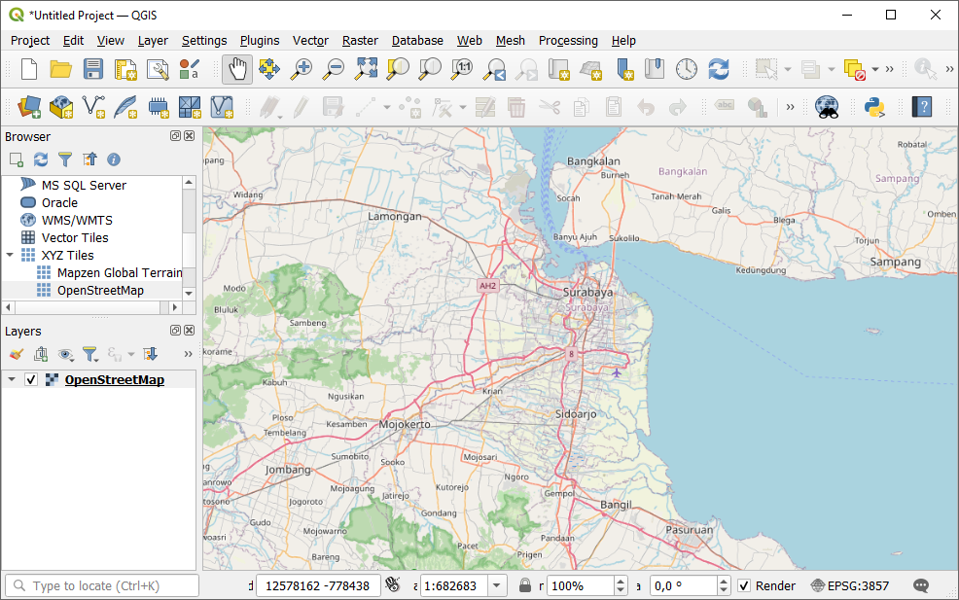Image resolution: width=959 pixels, height=600 pixels.
Task: Toggle the Render checkbox in the status bar
Action: point(746,585)
